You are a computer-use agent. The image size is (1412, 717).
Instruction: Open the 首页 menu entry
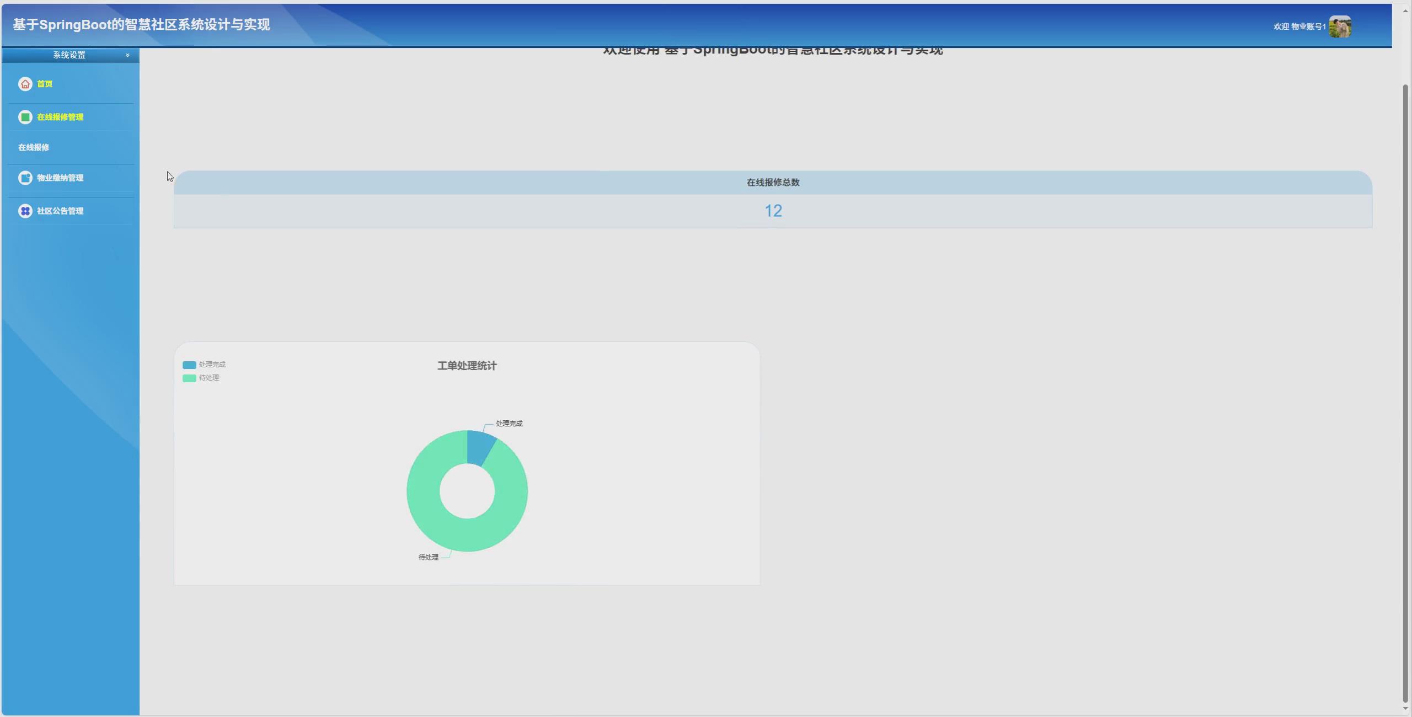pos(44,84)
